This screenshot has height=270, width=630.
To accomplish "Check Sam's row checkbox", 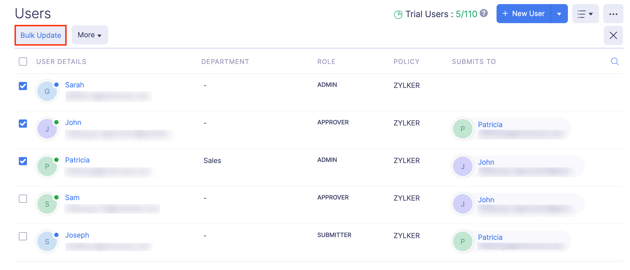I will [x=23, y=199].
